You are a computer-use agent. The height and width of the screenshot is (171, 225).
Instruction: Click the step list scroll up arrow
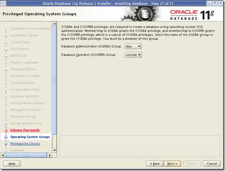coord(54,24)
